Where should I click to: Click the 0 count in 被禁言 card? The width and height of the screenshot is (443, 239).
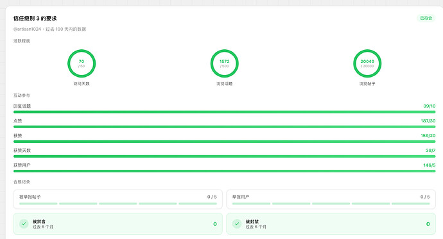pos(215,224)
